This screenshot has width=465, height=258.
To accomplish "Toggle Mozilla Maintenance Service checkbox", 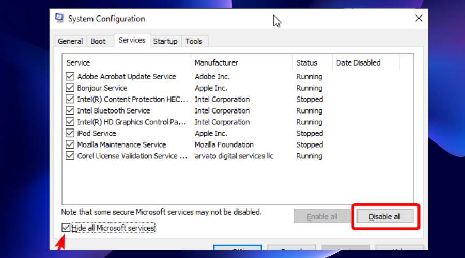I will click(70, 144).
